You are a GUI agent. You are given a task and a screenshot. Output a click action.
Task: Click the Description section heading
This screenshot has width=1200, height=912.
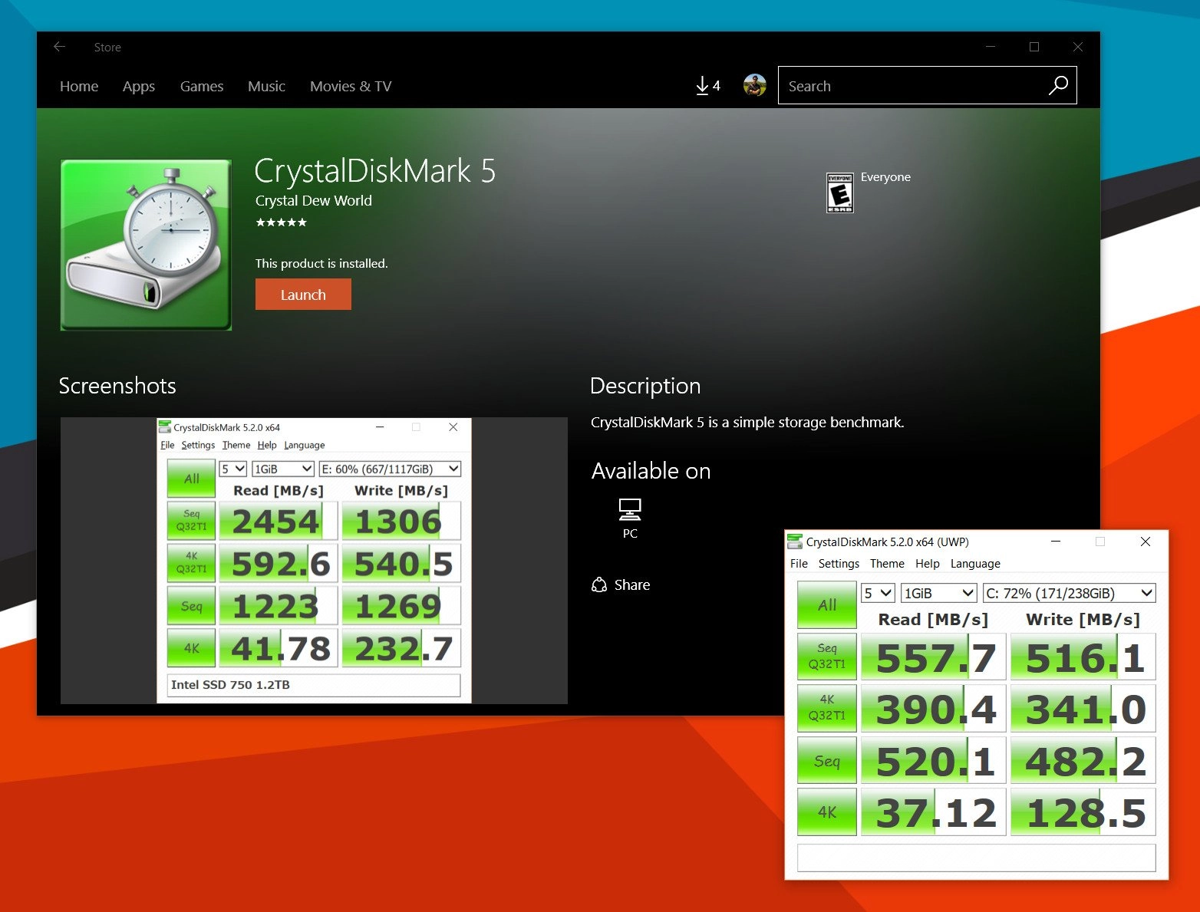[645, 386]
